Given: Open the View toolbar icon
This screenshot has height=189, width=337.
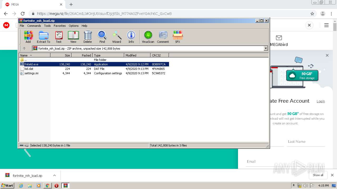Looking at the screenshot, I should (73, 37).
